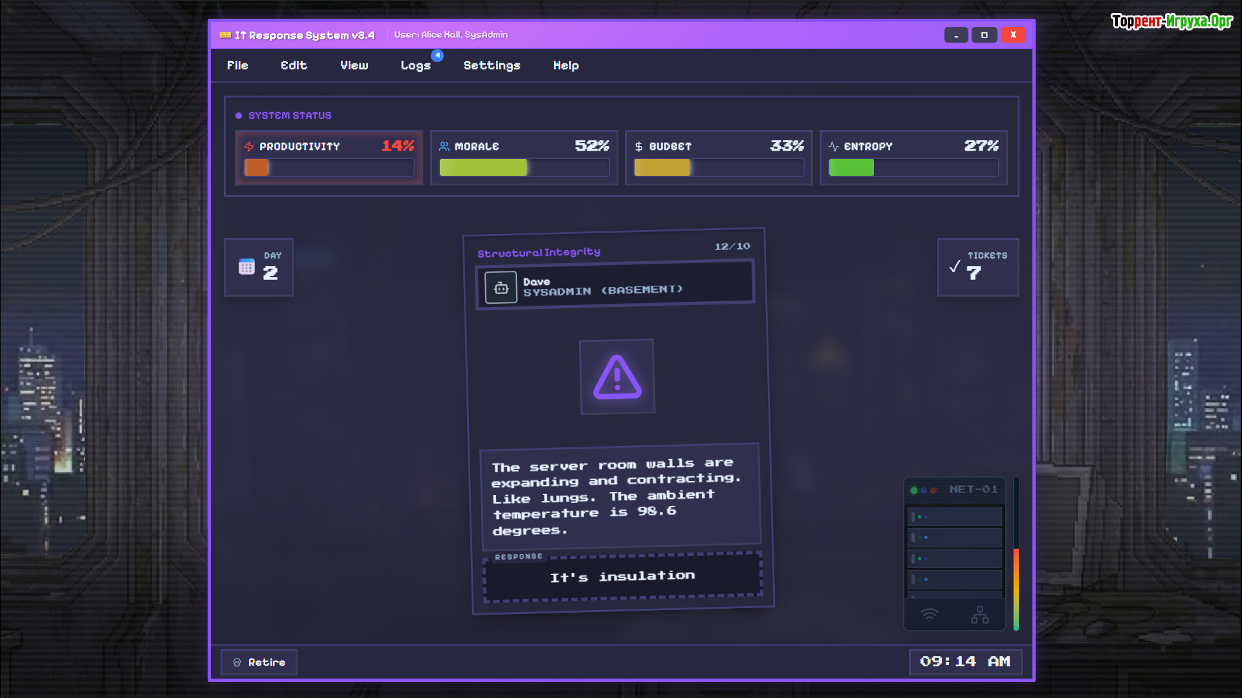Click the first server row in NET-01

(955, 516)
